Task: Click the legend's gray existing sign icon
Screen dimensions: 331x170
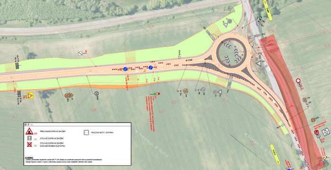Action: coord(29,138)
